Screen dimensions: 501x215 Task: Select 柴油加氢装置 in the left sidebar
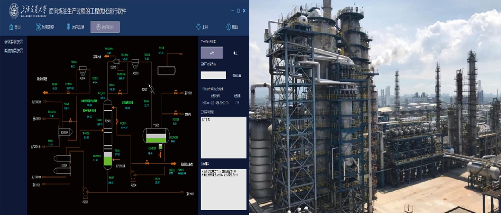(14, 51)
